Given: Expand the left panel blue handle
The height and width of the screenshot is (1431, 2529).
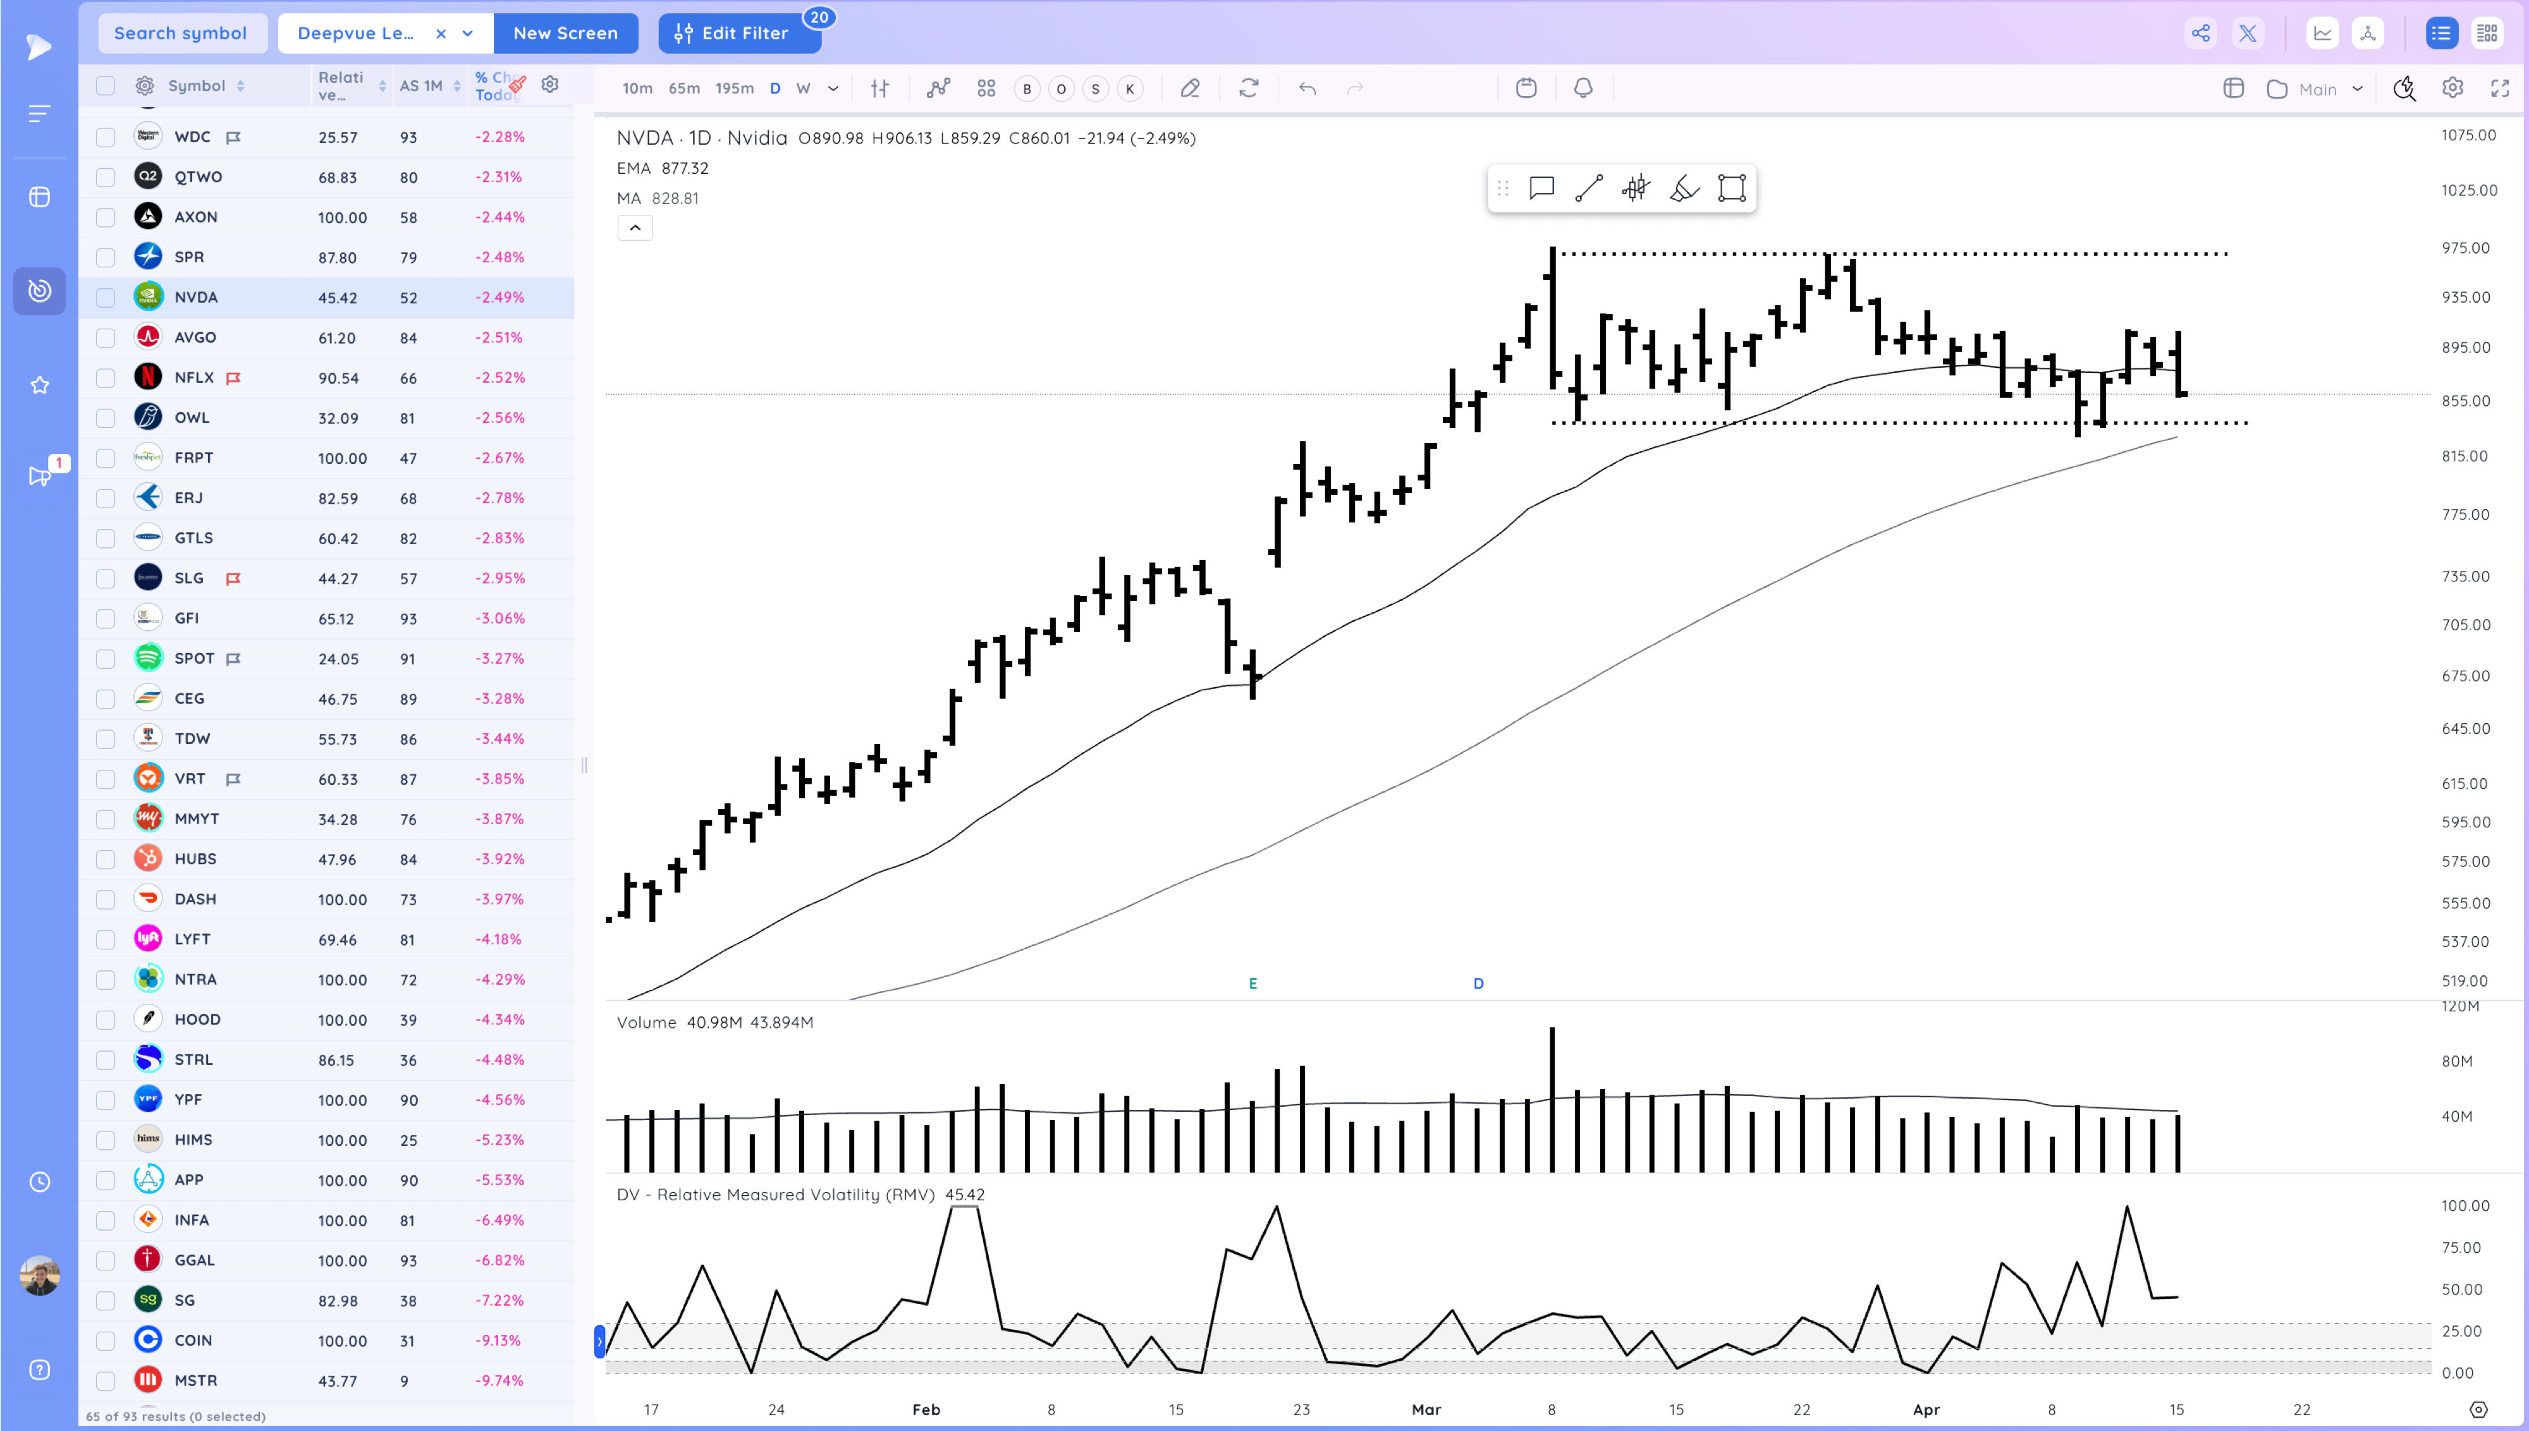Looking at the screenshot, I should [599, 1341].
